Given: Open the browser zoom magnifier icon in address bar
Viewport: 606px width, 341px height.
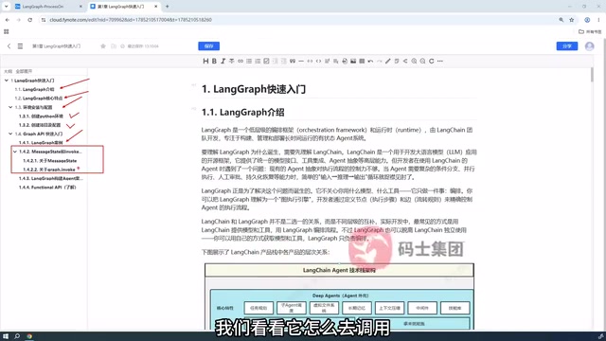Looking at the screenshot, I should click(561, 20).
